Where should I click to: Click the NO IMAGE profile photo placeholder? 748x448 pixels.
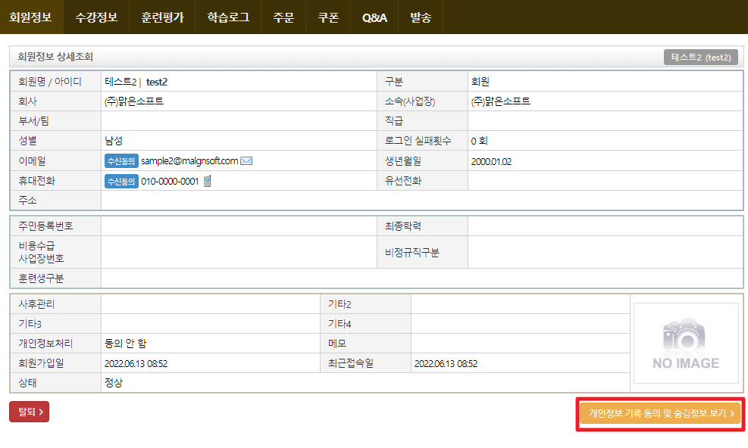(x=686, y=343)
